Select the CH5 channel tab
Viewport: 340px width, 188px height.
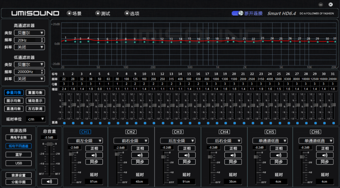tap(270, 132)
